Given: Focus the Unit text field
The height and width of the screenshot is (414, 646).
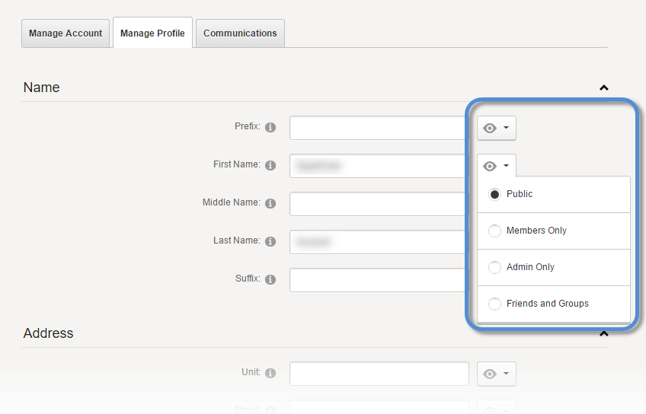Looking at the screenshot, I should tap(379, 374).
